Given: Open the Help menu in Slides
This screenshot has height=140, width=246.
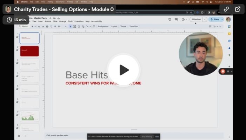Looking at the screenshot, I should pyautogui.click(x=87, y=21).
